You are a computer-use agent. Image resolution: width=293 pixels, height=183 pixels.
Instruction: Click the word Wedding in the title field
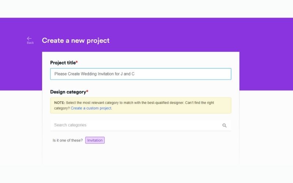[89, 74]
